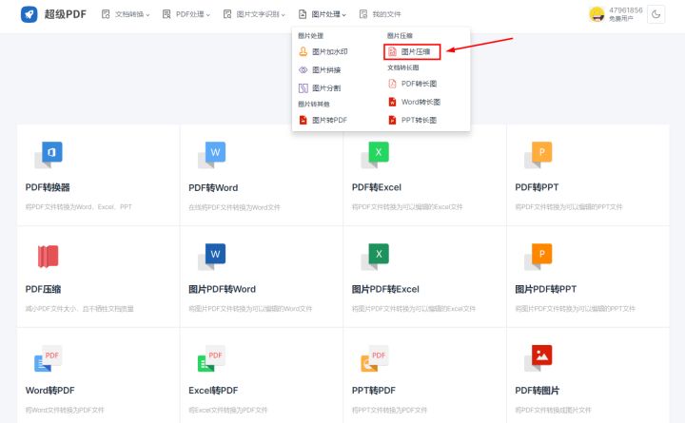The height and width of the screenshot is (423, 685).
Task: Click the 超级PDF brand name text
Action: (65, 14)
